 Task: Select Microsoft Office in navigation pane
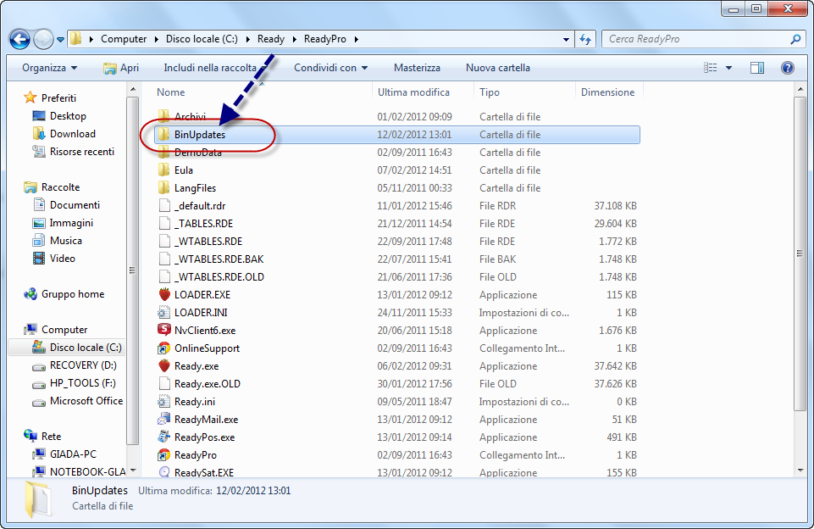coord(77,401)
